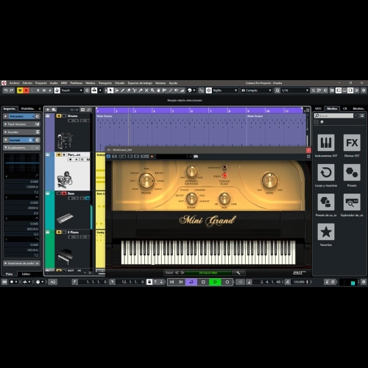
Task: Open Archivo menu
Action: coord(14,83)
